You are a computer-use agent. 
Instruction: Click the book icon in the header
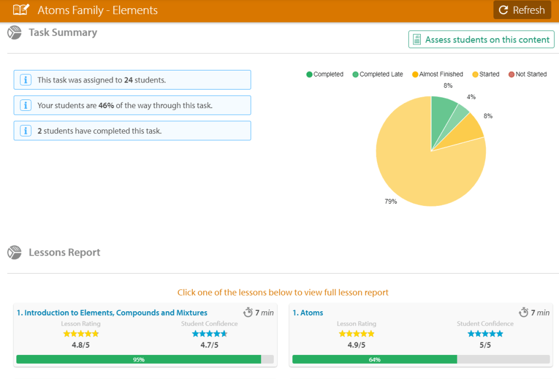pos(21,10)
